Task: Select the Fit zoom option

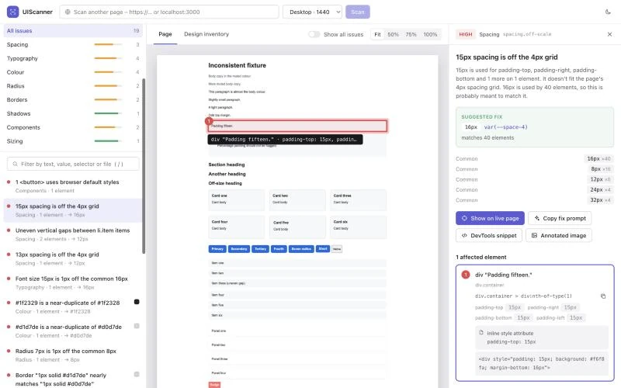Action: coord(377,35)
